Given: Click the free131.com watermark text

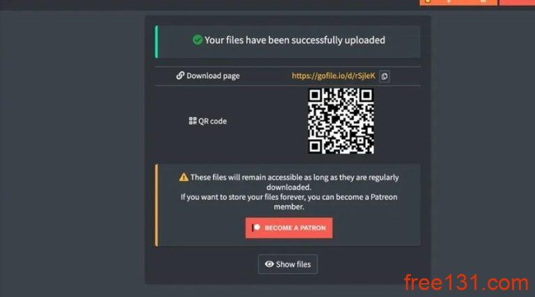Looking at the screenshot, I should (x=466, y=283).
